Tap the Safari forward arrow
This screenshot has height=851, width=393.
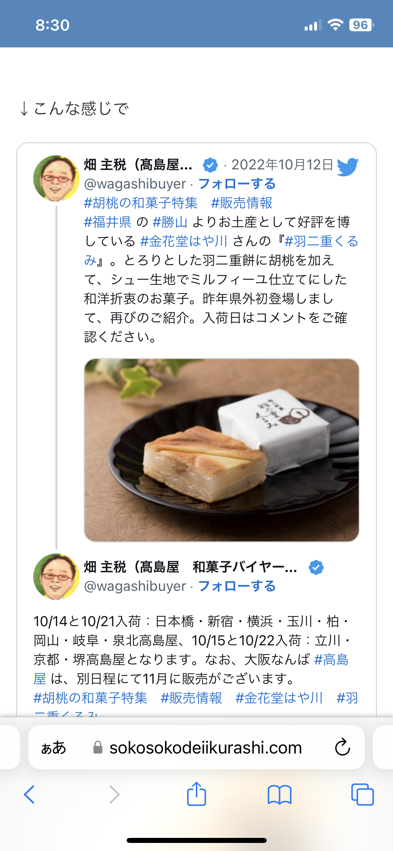[x=114, y=794]
